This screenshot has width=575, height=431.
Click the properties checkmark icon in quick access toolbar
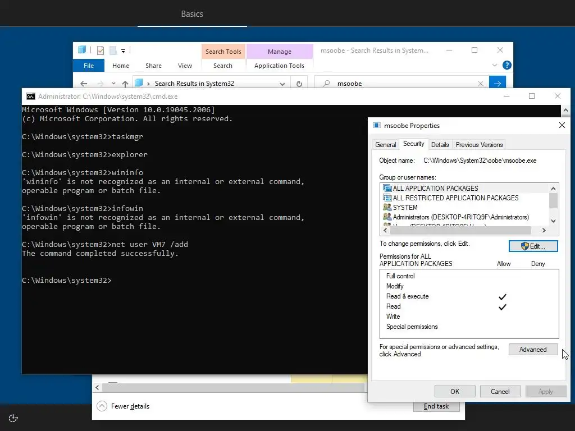(x=101, y=50)
